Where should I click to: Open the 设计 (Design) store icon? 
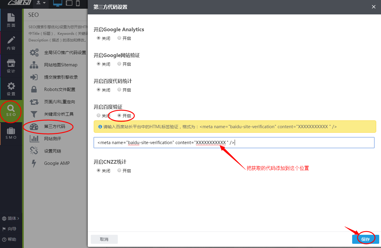click(11, 66)
